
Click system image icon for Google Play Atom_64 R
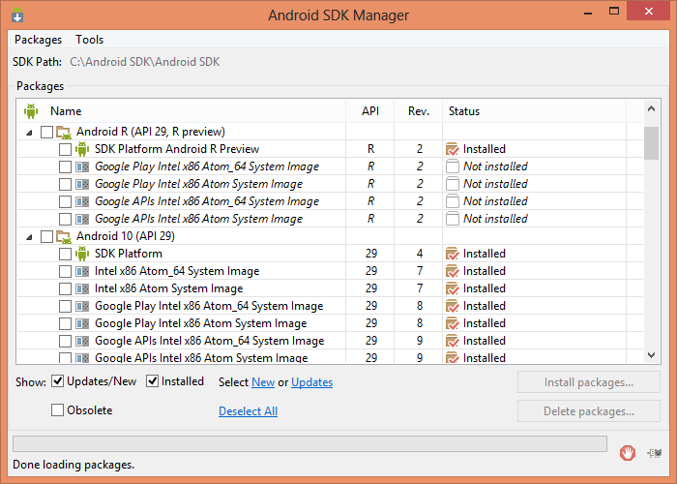82,166
